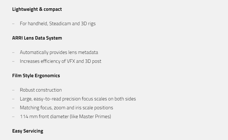Click the dash before "Matching focus"
The width and height of the screenshot is (228, 140).
[x=13, y=108]
